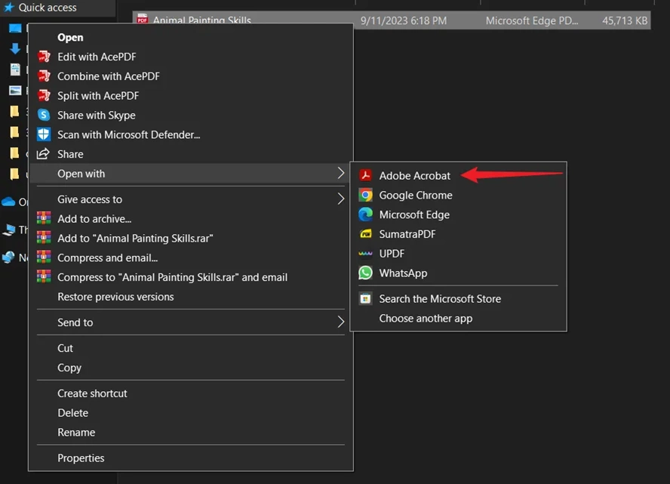The height and width of the screenshot is (484, 670).
Task: Click the Microsoft Edge icon
Action: click(x=365, y=214)
